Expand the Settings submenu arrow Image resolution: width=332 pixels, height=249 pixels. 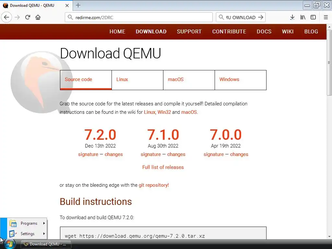point(44,234)
